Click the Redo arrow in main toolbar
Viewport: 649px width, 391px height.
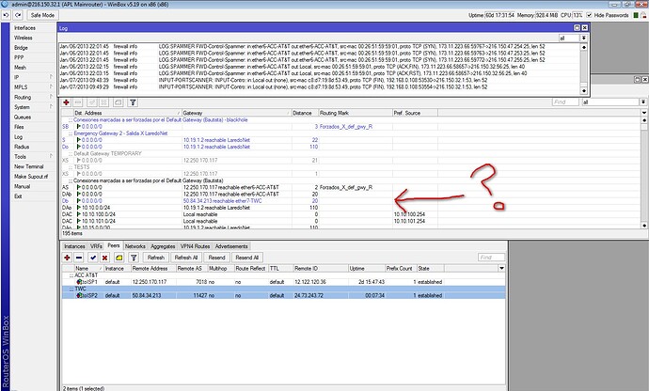point(18,15)
